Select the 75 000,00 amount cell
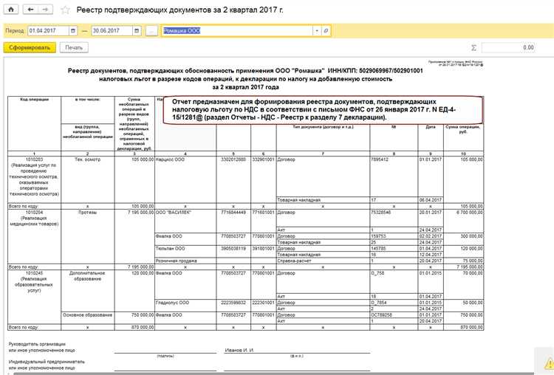This screenshot has width=554, height=375. click(463, 261)
